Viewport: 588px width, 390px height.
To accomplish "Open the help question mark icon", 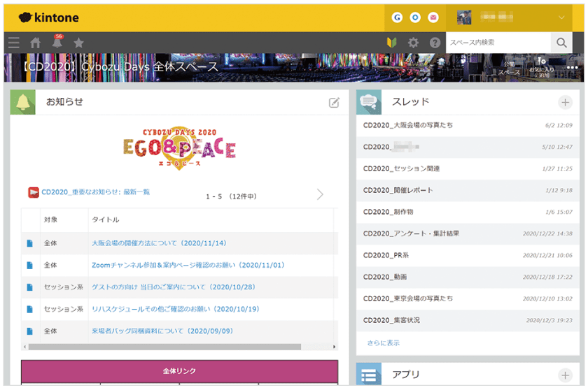I will [x=435, y=43].
